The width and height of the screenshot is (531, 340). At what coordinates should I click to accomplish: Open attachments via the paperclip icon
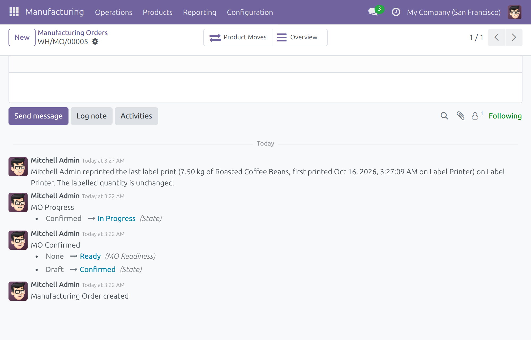click(x=460, y=116)
